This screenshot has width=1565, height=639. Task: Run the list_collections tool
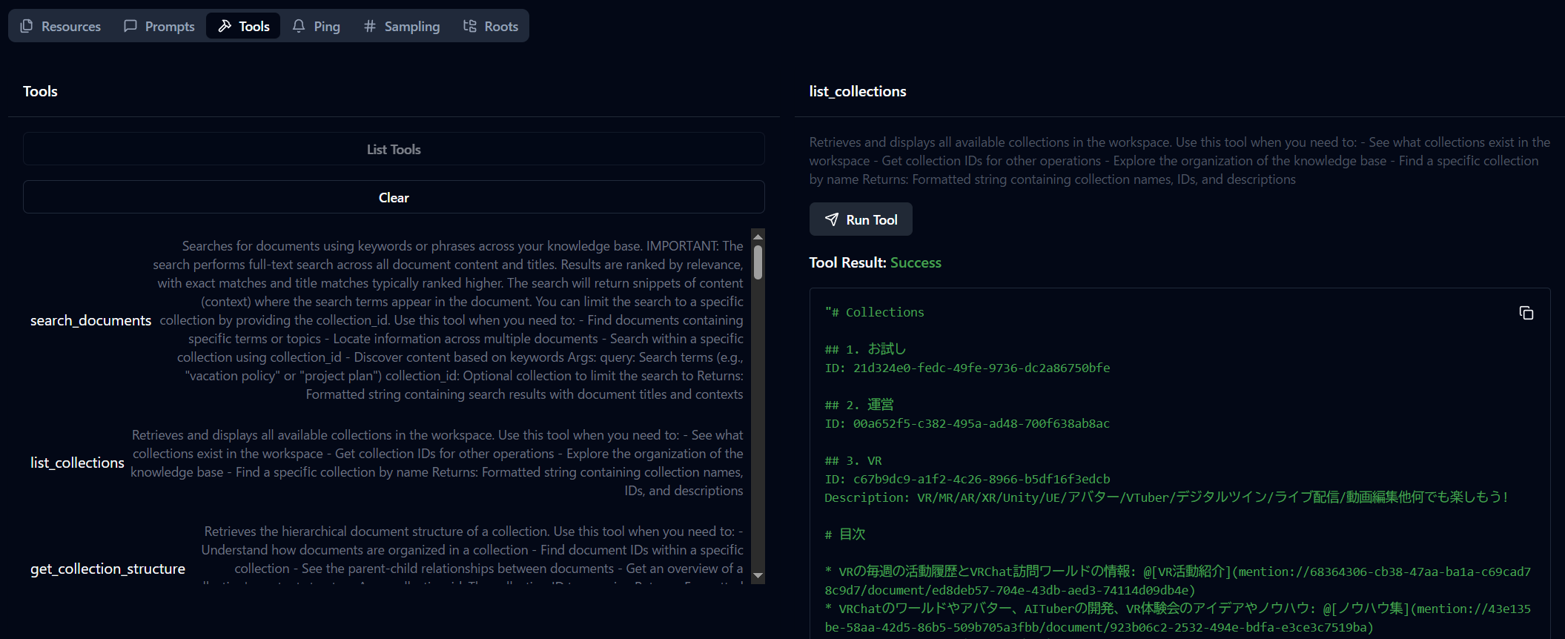click(861, 219)
